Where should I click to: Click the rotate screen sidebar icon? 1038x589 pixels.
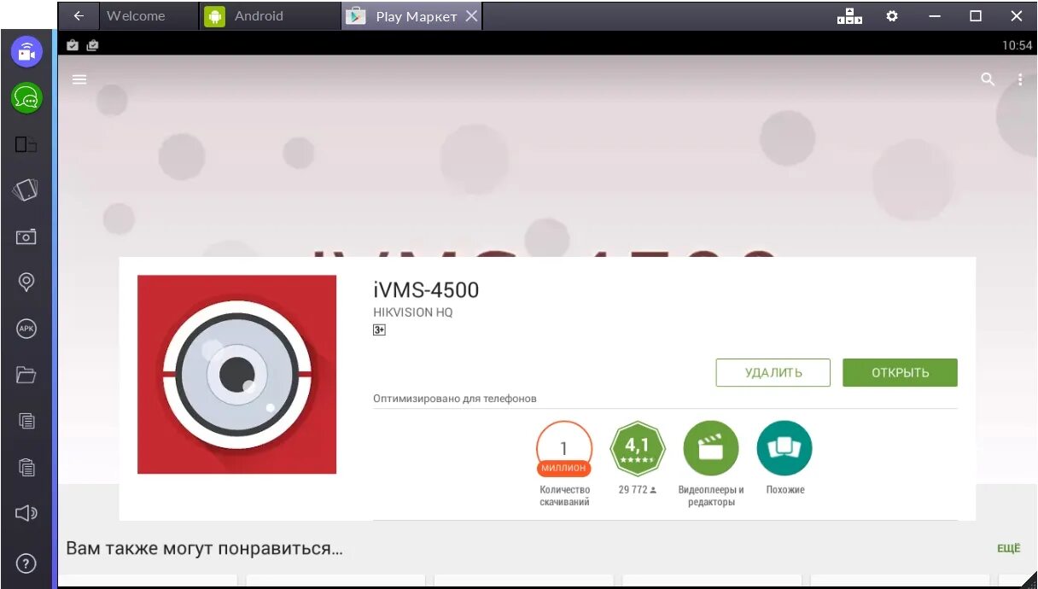click(x=26, y=190)
